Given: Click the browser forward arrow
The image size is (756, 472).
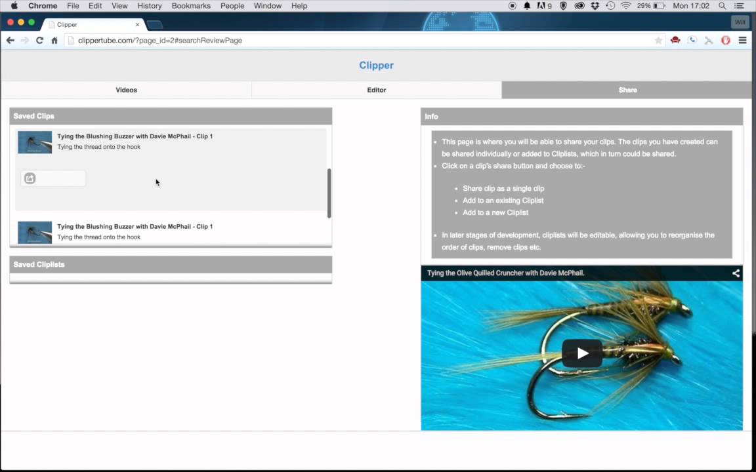Looking at the screenshot, I should pyautogui.click(x=25, y=41).
